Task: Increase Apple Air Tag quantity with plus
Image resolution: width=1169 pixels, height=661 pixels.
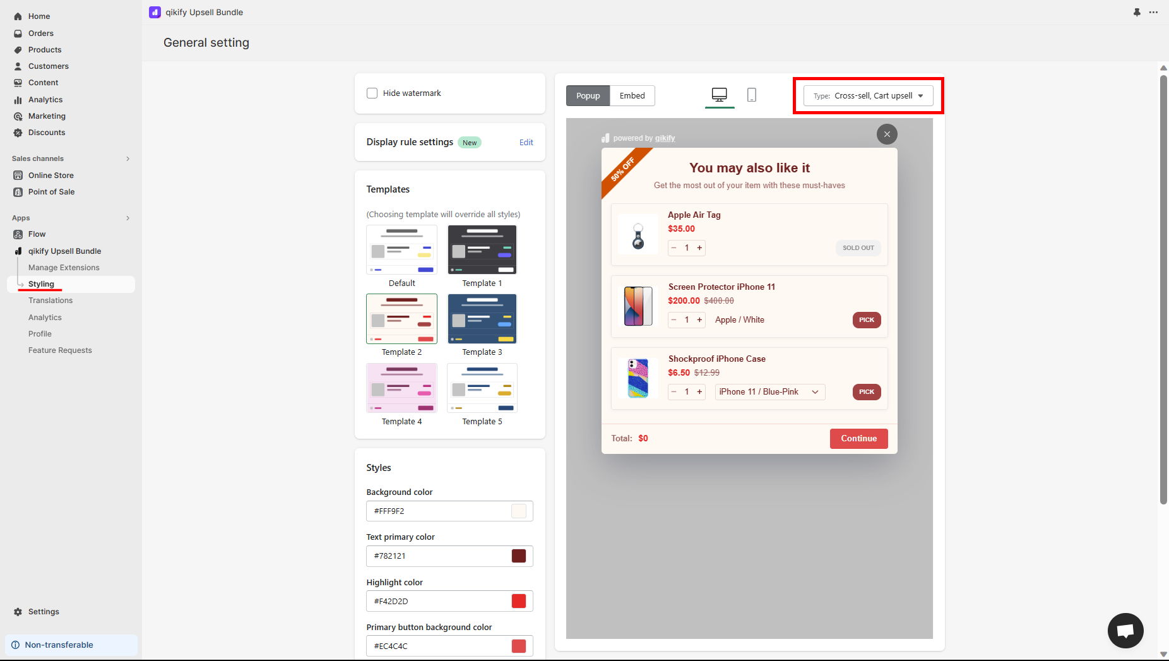Action: (699, 248)
